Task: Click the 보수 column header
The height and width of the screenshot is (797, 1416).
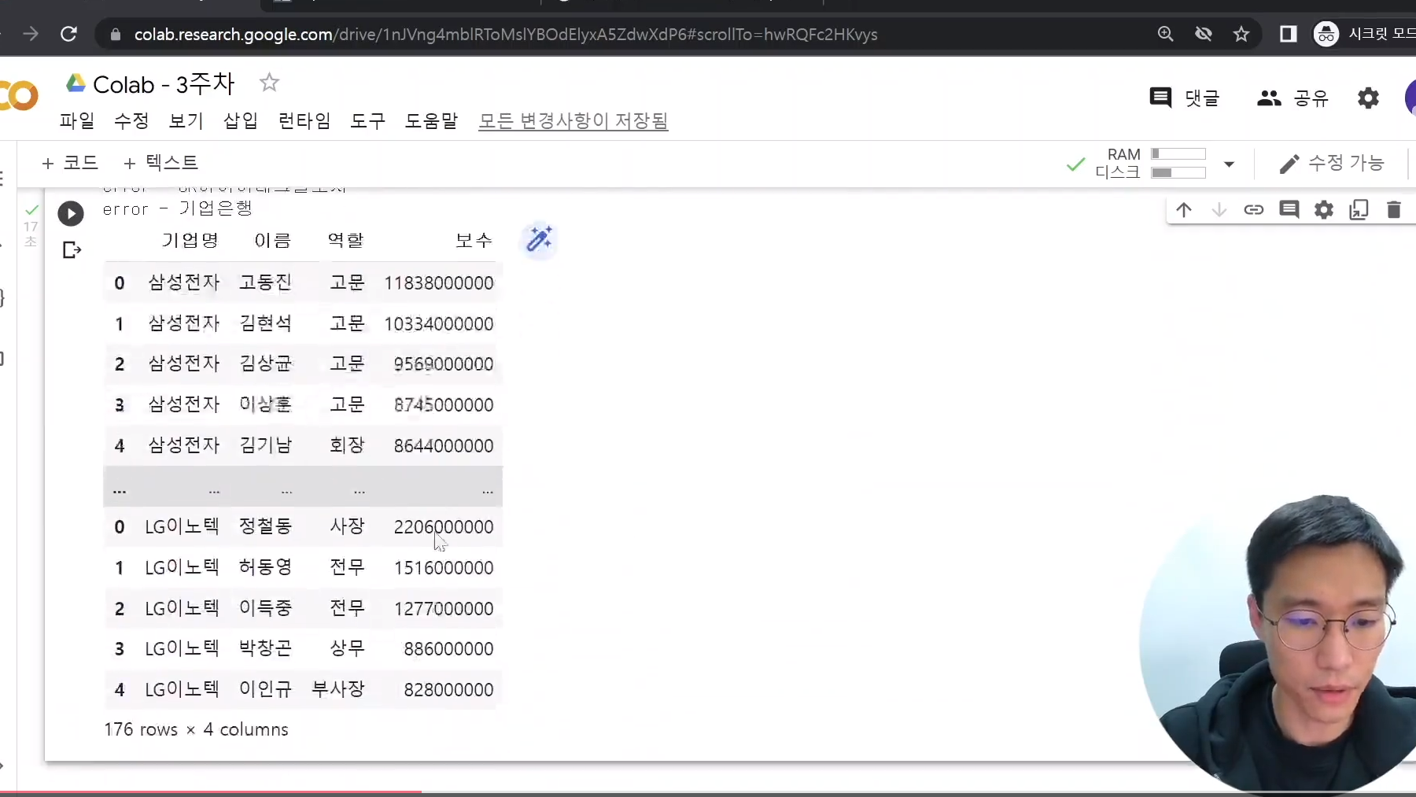Action: [x=474, y=240]
